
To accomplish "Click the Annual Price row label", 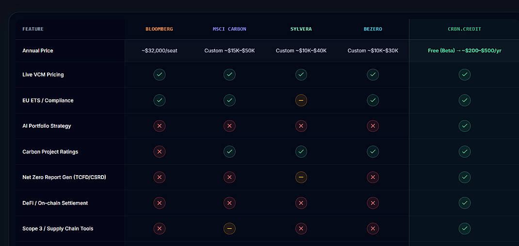I will point(38,50).
